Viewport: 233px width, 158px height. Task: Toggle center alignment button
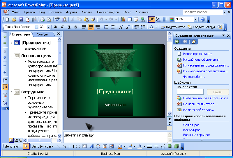pos(91,27)
